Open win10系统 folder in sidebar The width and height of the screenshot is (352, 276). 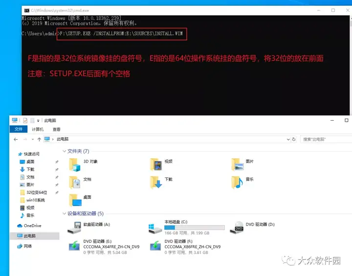point(36,200)
